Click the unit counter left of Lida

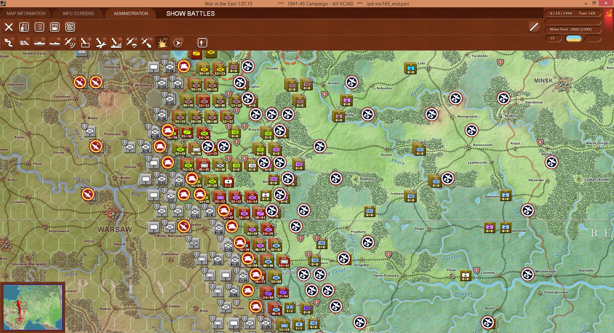pos(411,68)
